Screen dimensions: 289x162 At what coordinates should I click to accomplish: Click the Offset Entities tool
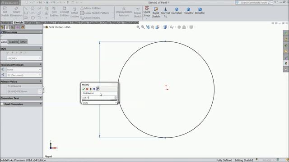(75, 13)
